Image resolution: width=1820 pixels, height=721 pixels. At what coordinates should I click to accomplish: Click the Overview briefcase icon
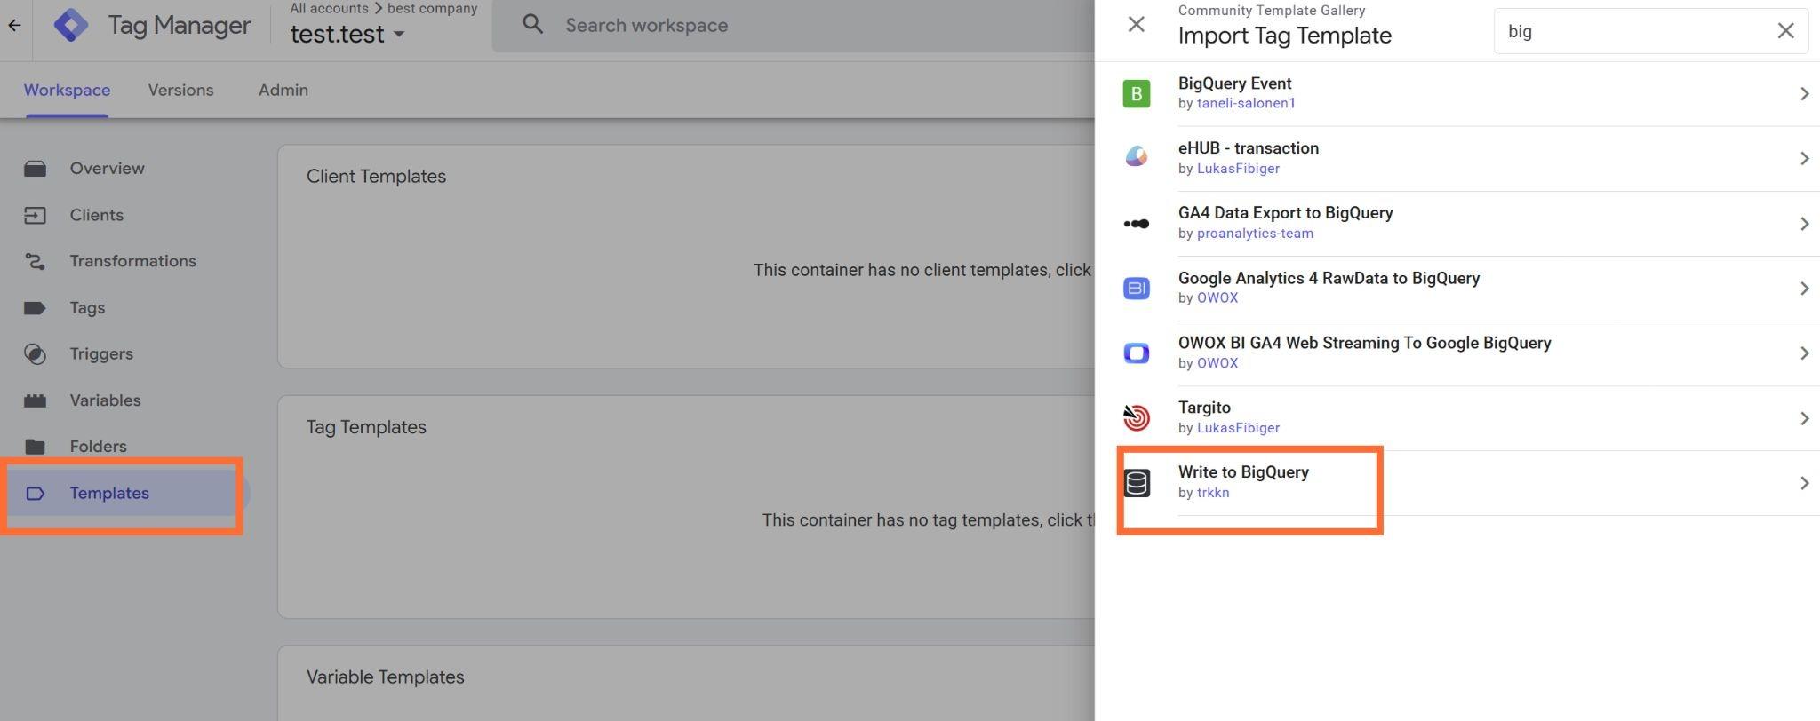click(35, 169)
